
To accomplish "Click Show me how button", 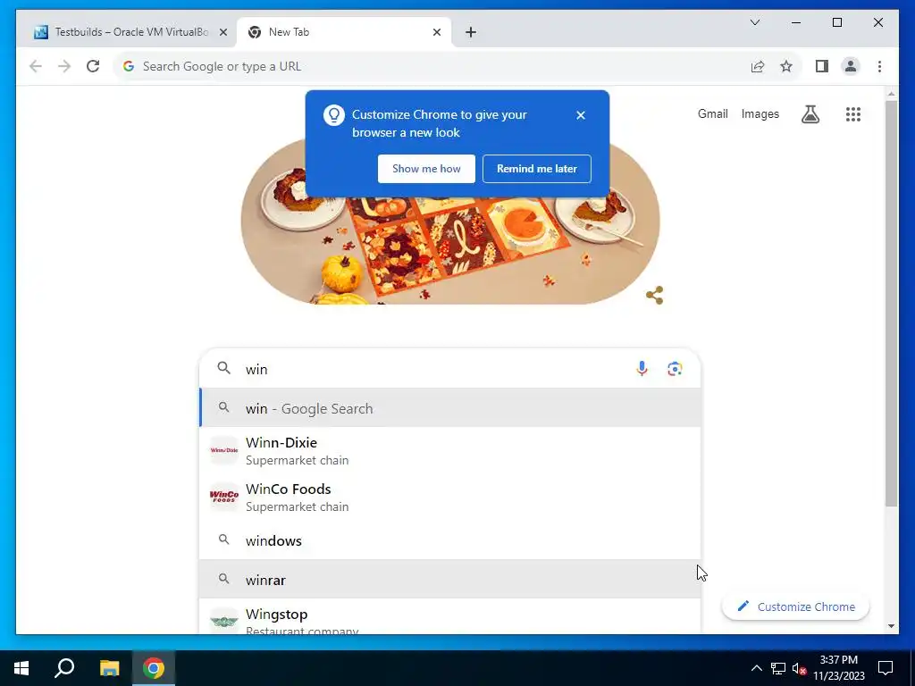I will click(x=426, y=169).
